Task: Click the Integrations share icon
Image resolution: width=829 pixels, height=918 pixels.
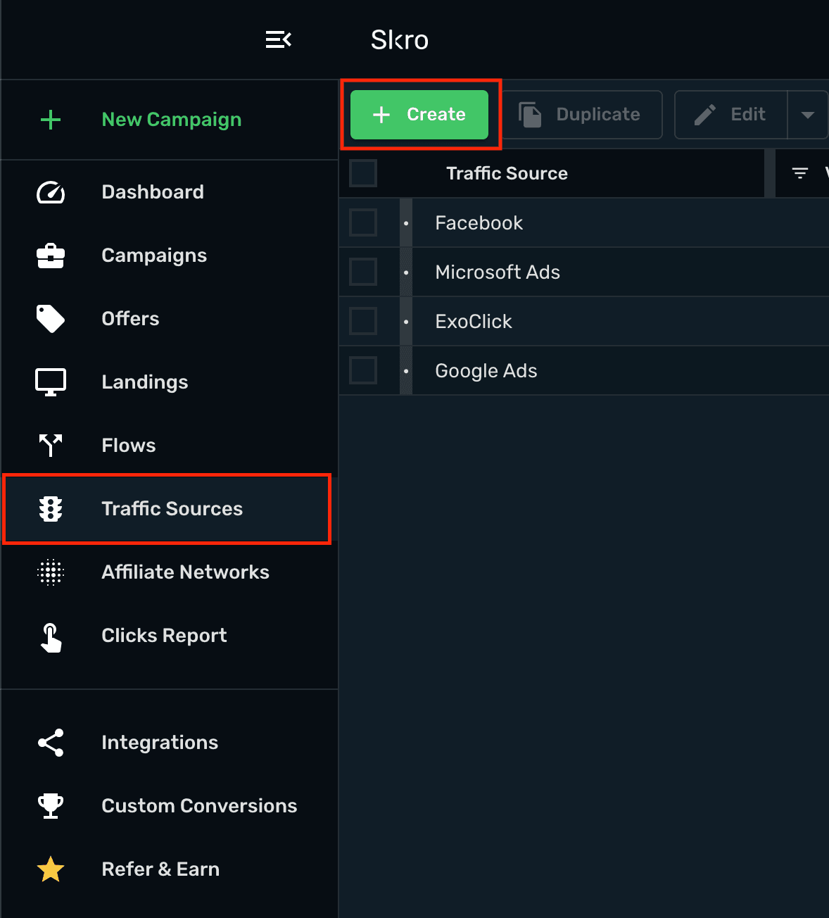Action: 51,743
